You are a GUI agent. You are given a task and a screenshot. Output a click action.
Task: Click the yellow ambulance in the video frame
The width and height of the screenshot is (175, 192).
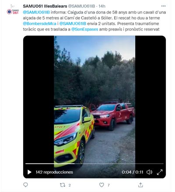tap(74, 135)
